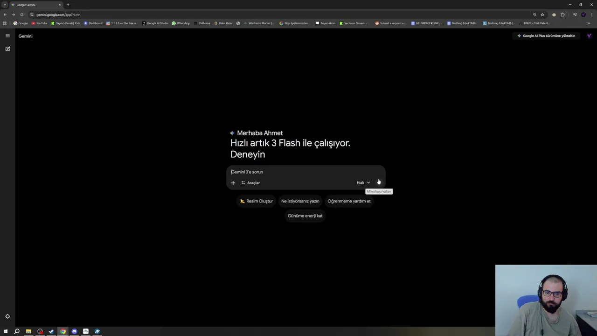597x336 pixels.
Task: Expand the bookmarks overflow chevron
Action: tap(589, 23)
